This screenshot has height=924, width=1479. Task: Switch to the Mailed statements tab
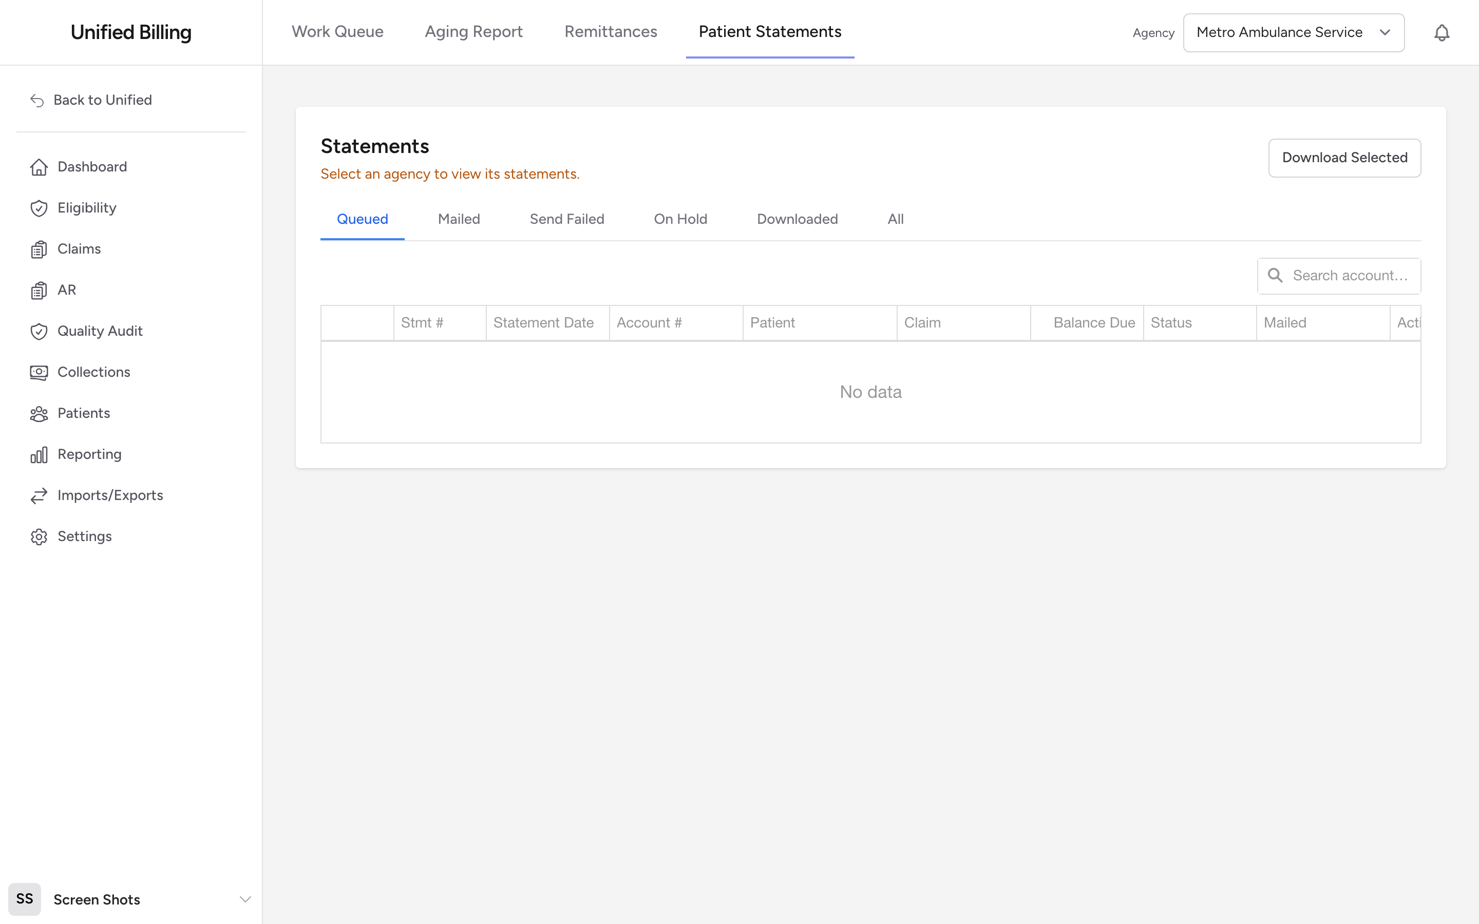tap(459, 219)
